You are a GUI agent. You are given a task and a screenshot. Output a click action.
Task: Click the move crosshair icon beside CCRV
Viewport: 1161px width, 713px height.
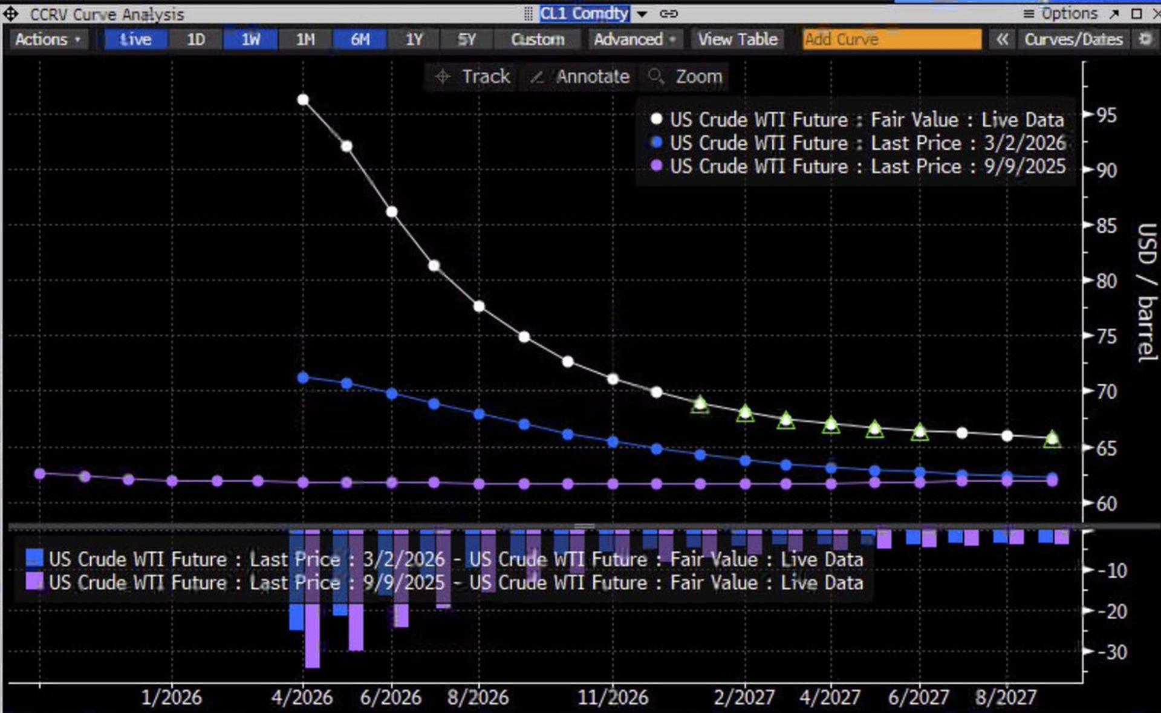tap(11, 14)
